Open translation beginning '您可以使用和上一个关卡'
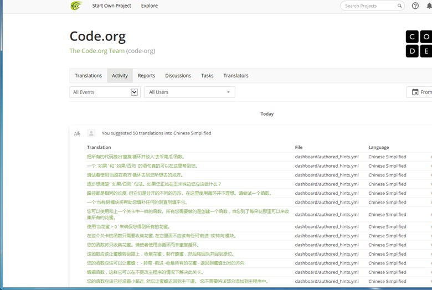 click(188, 214)
